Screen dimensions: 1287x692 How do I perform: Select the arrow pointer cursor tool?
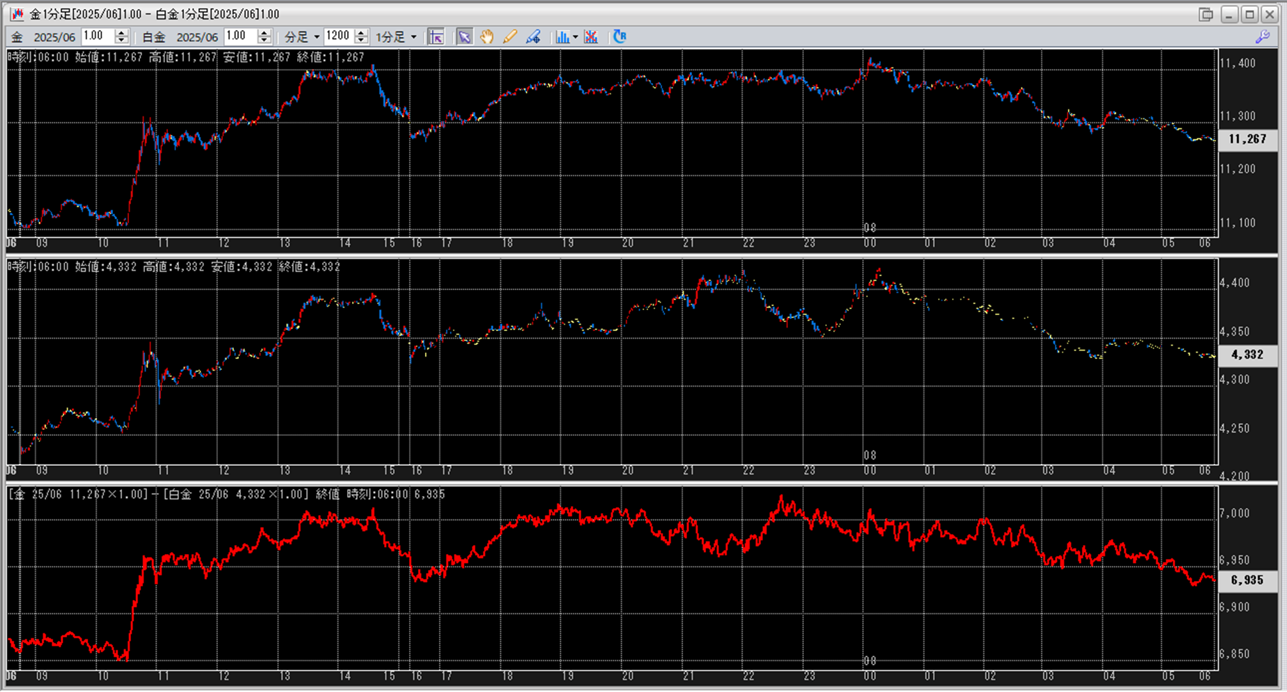click(x=465, y=37)
